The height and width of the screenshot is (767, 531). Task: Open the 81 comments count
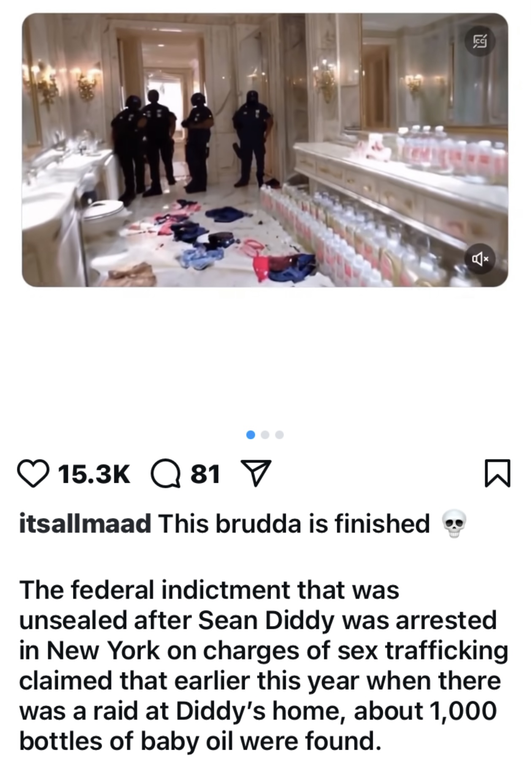205,474
